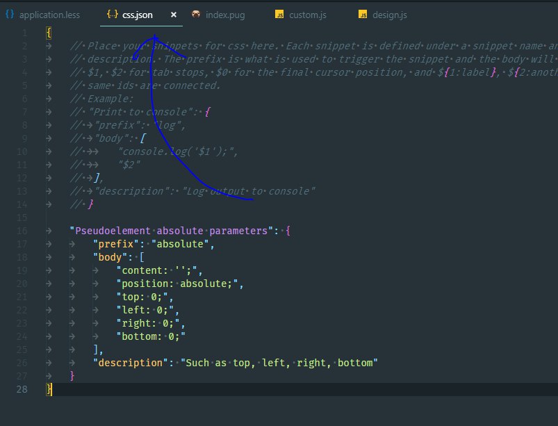Viewport: 558px width, 426px height.
Task: Close the css.json tab
Action: (x=174, y=15)
